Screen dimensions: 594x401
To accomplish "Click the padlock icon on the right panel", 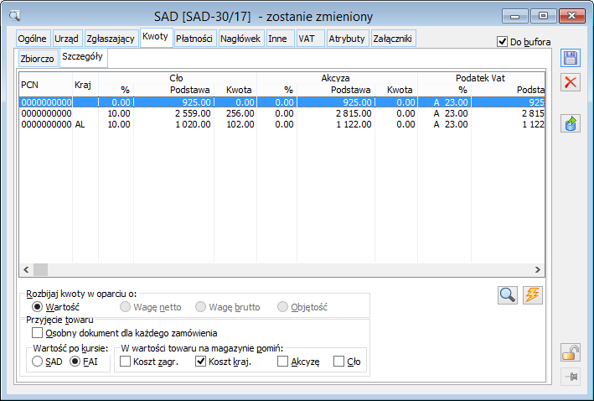I will coord(571,352).
